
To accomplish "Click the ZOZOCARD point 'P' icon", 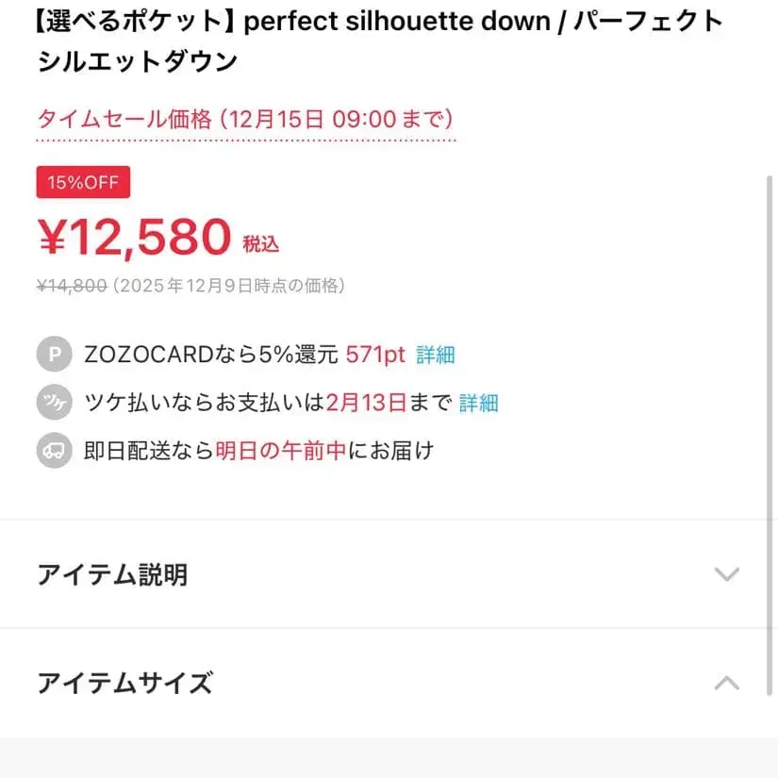I will tap(54, 355).
